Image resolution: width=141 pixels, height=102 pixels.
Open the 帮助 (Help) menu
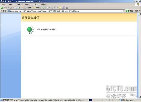point(44,4)
